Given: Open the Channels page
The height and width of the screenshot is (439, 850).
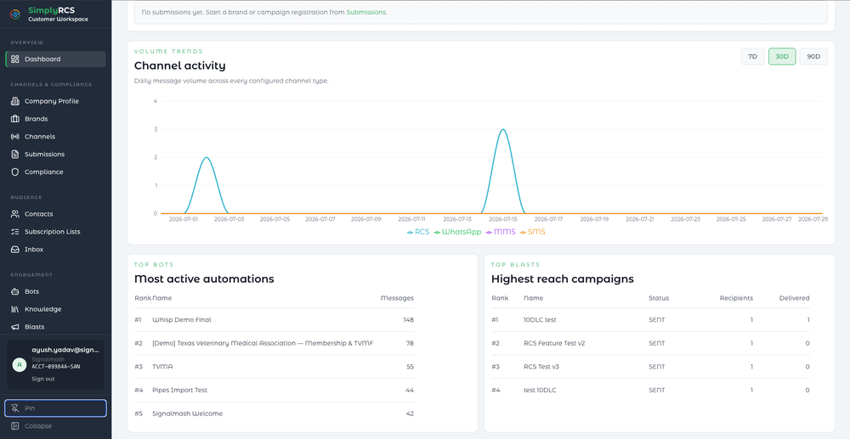Looking at the screenshot, I should (55, 137).
